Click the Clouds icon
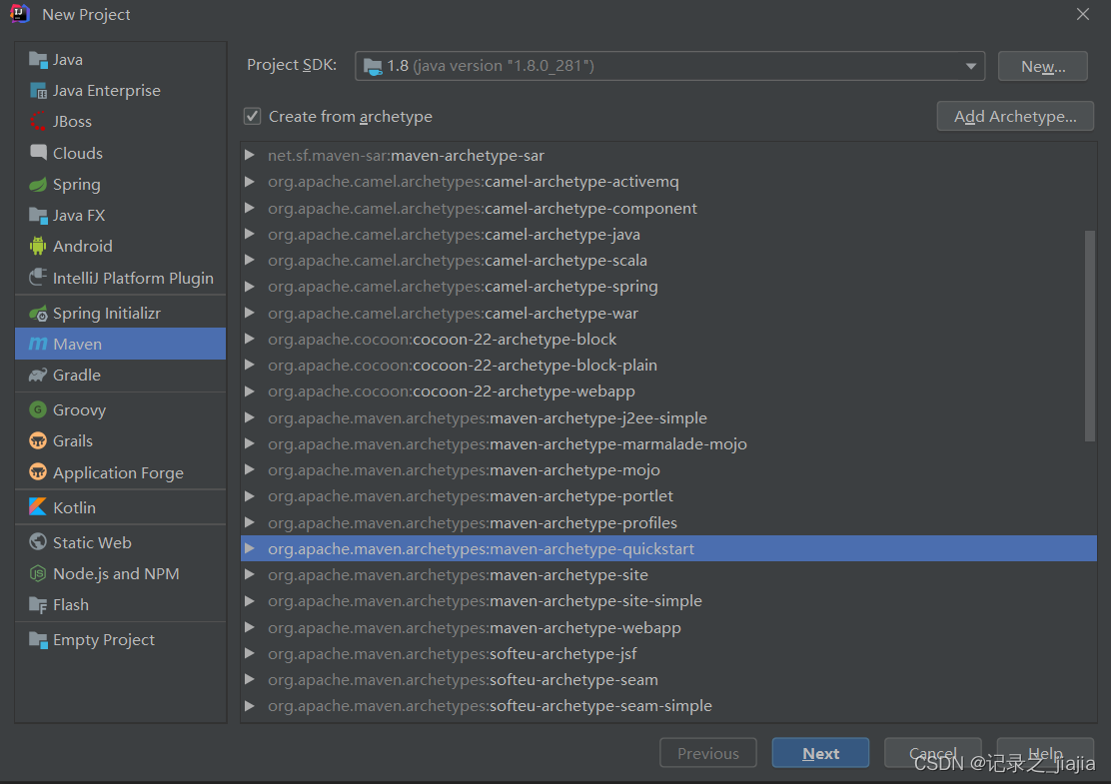This screenshot has width=1111, height=784. (x=38, y=152)
